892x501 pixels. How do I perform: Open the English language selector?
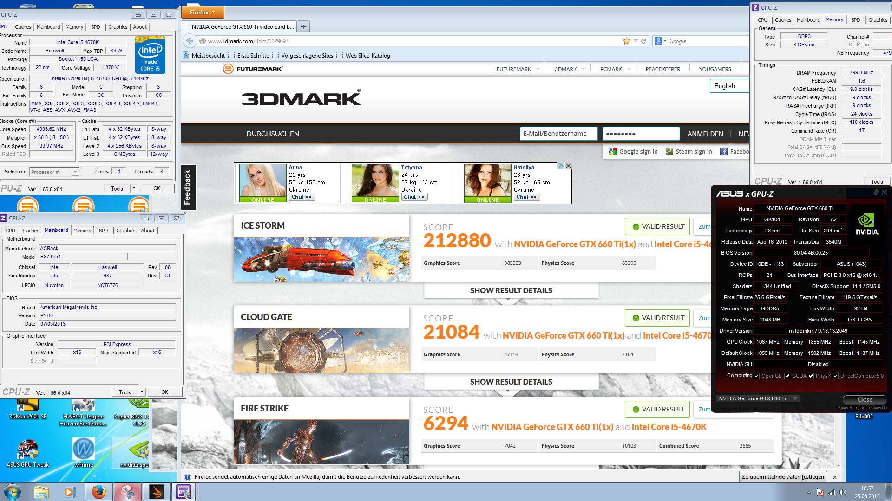pos(729,86)
